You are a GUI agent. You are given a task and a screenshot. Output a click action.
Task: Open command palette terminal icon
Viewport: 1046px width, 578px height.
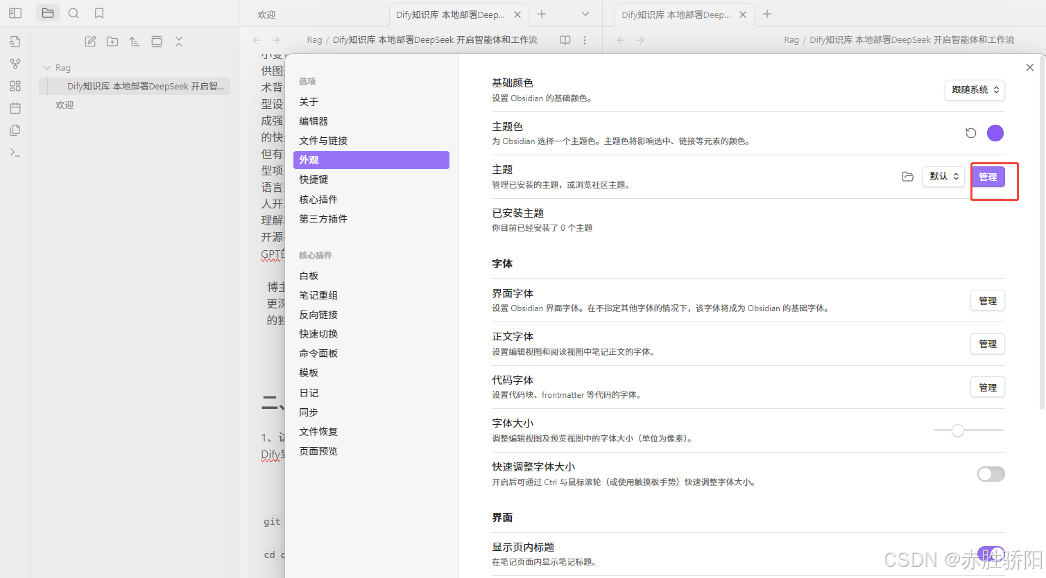[15, 152]
